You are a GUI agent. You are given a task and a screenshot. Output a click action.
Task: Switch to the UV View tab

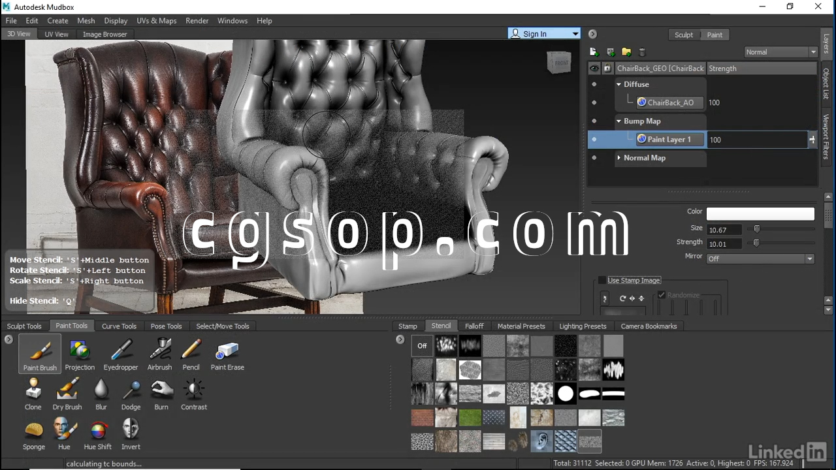[x=56, y=34]
